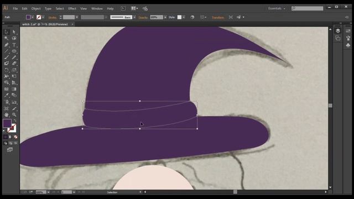Pick the Magic Wand tool

(6, 38)
